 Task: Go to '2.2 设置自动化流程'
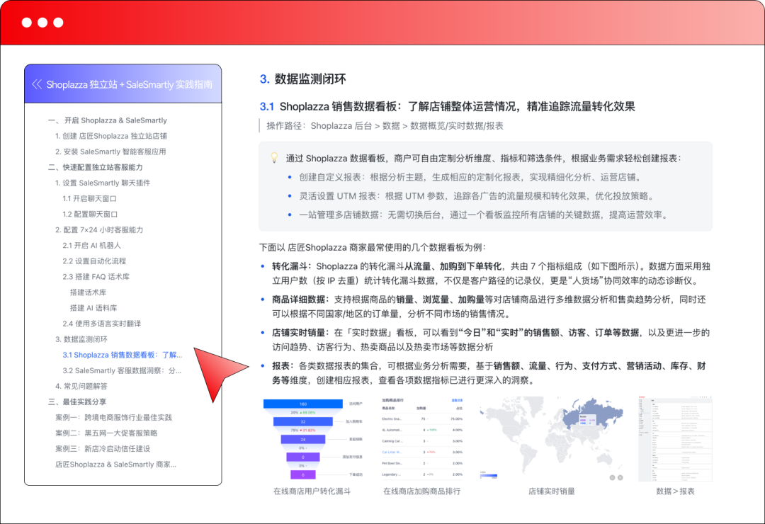coord(93,261)
